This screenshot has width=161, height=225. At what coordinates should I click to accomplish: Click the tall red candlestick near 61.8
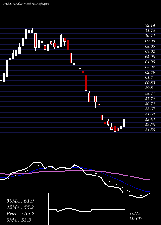point(86,83)
